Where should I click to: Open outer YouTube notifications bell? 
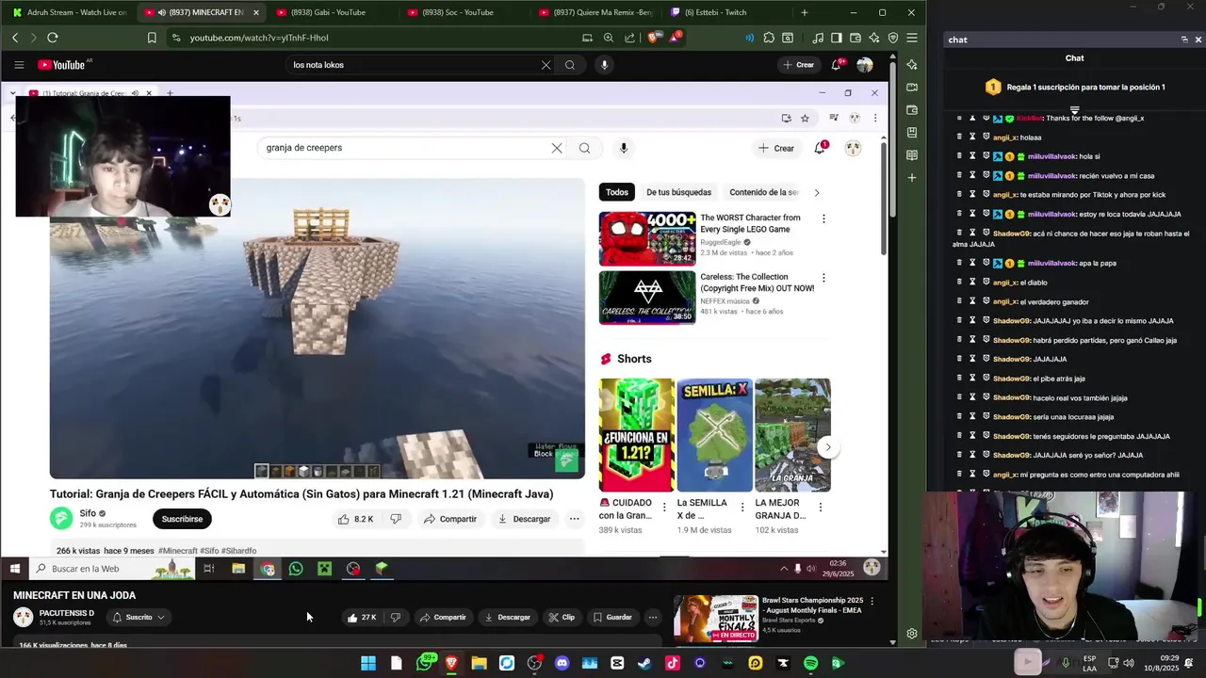[836, 65]
